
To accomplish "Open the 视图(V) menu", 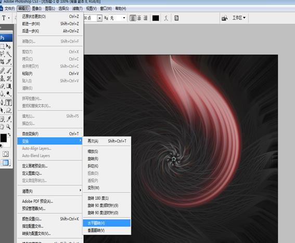I will point(91,8).
